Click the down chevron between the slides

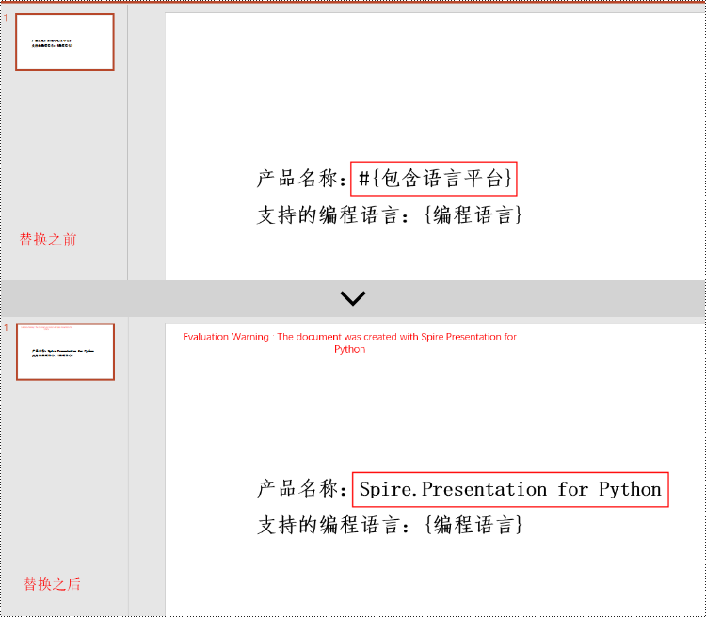point(353,298)
